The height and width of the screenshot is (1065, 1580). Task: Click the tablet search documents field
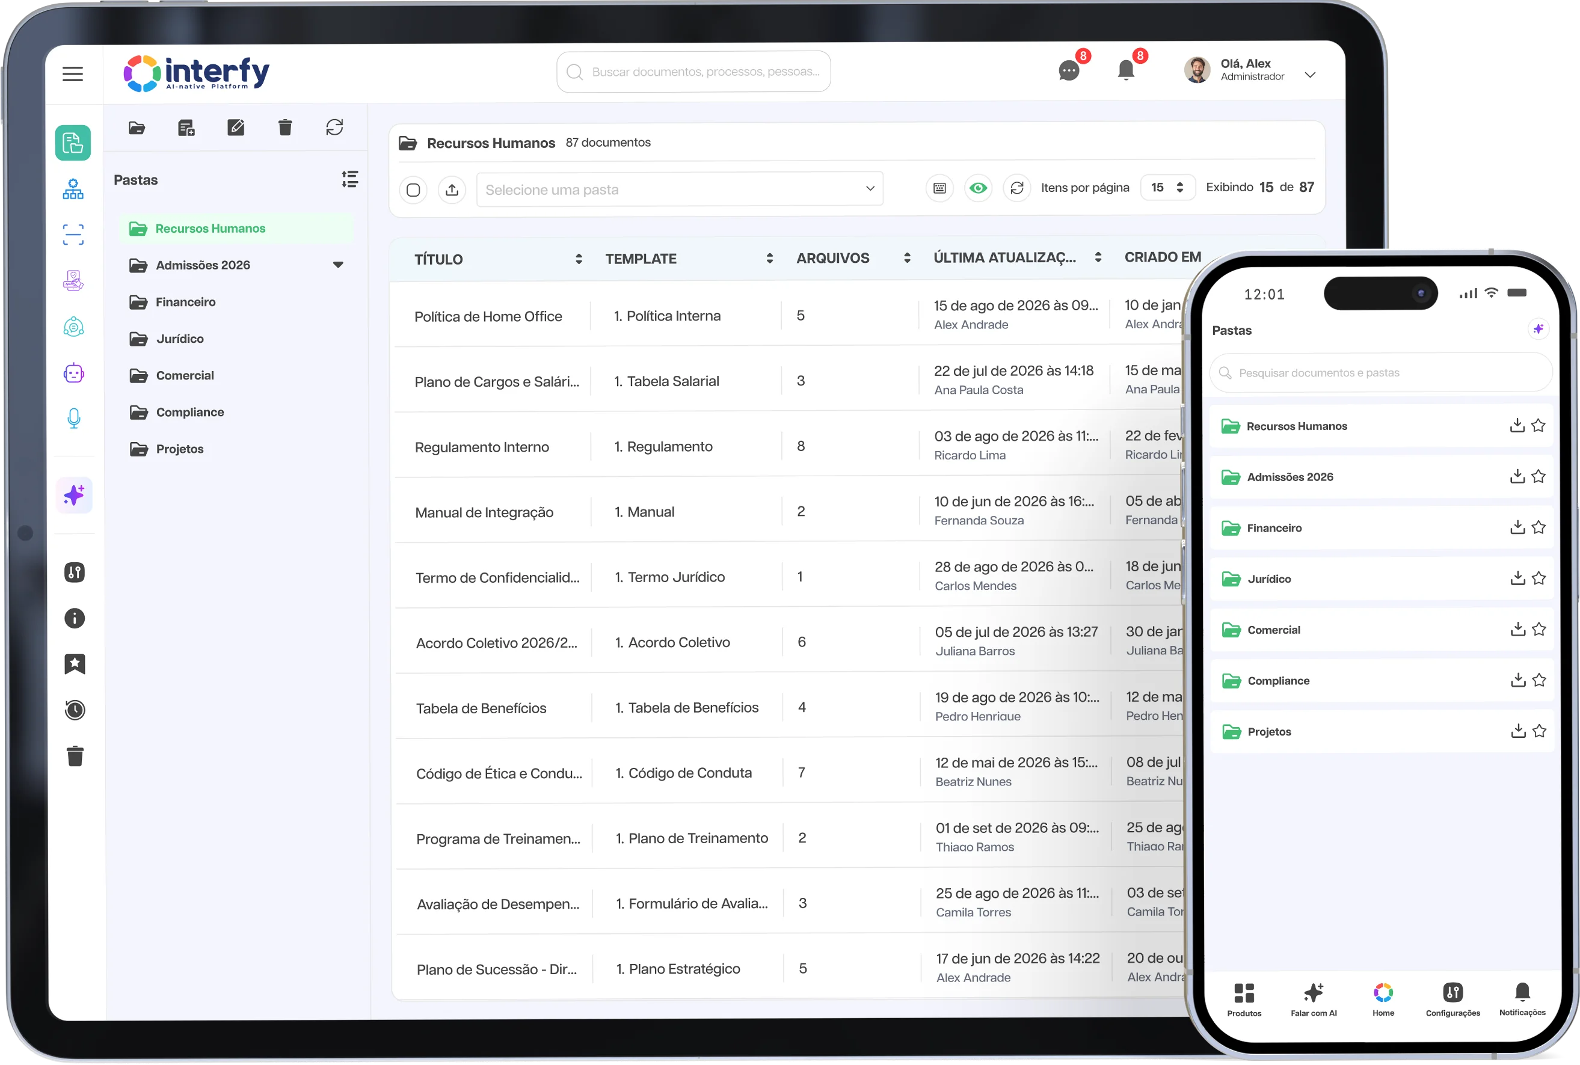tap(693, 72)
